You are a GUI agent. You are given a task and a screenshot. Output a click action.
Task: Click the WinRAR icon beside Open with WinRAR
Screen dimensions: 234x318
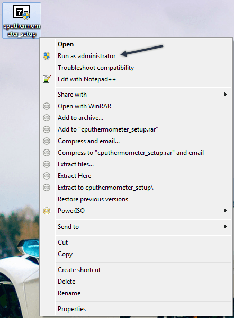pos(47,106)
